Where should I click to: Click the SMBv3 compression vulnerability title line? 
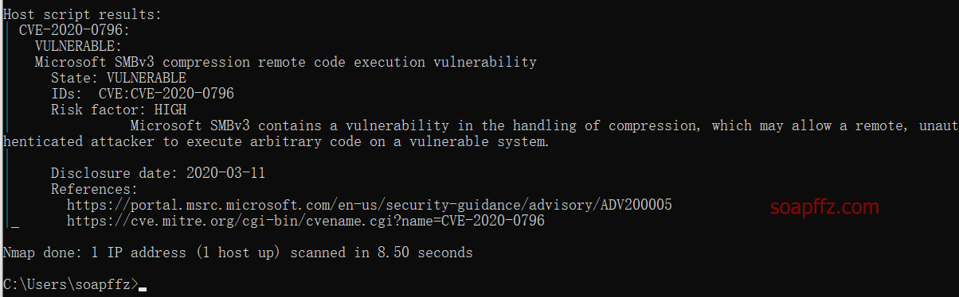point(286,62)
